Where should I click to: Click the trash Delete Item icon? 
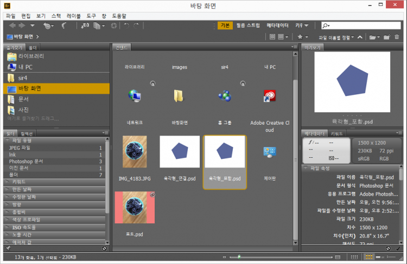(397, 37)
